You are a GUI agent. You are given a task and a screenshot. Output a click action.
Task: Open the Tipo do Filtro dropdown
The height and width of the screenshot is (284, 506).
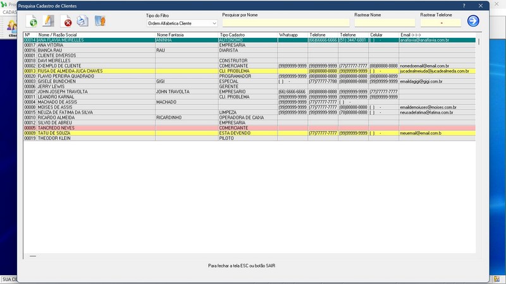182,23
